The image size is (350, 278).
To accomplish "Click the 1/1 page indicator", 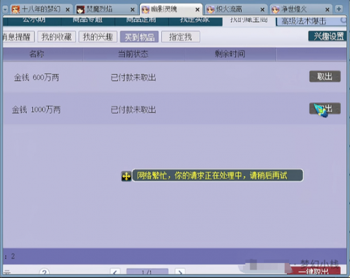I will tap(147, 272).
